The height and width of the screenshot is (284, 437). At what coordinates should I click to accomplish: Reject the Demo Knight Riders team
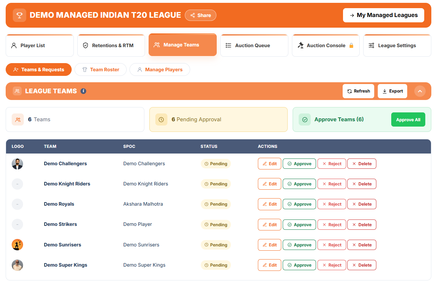(332, 184)
